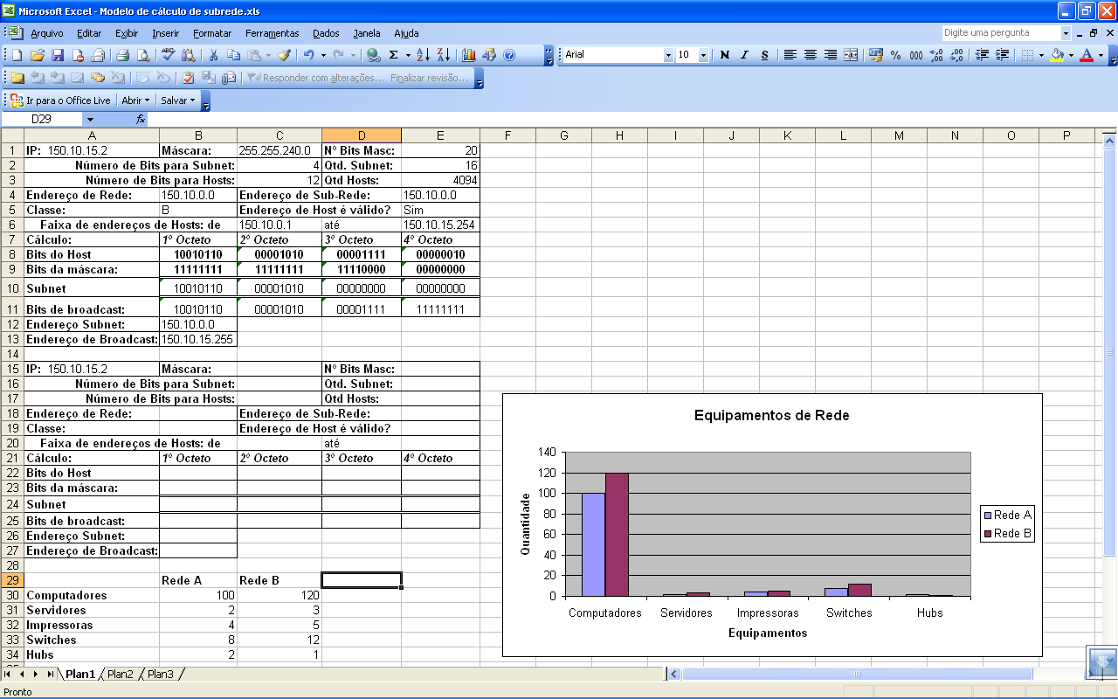The image size is (1118, 699).
Task: Open the borders dropdown arrow
Action: pos(1041,55)
